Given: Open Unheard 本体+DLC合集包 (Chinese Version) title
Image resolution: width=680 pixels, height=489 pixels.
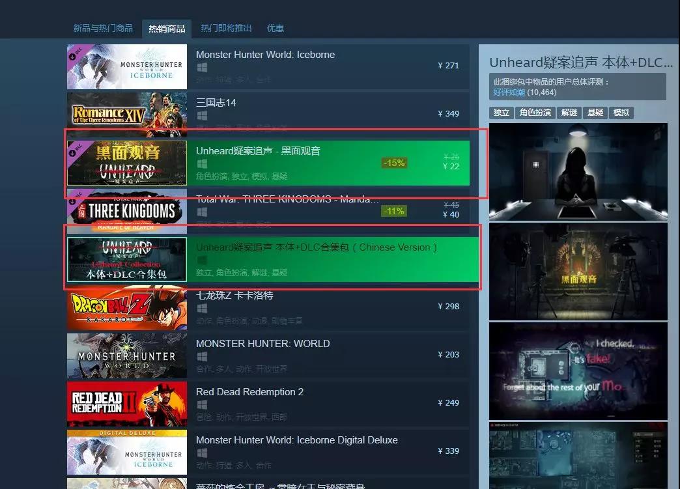Looking at the screenshot, I should (x=317, y=247).
